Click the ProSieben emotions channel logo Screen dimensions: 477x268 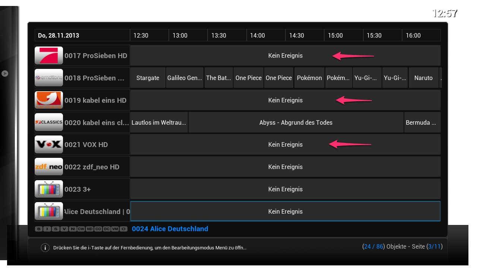(x=49, y=78)
